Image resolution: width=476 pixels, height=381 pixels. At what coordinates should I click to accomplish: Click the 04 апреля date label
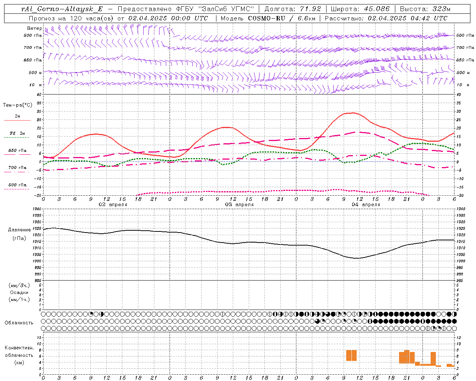[366, 205]
